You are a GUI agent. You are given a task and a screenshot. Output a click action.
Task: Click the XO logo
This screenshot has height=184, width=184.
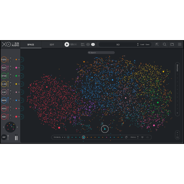(6, 44)
